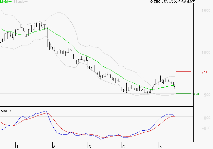Click the BBands legend label

pyautogui.click(x=19, y=2)
